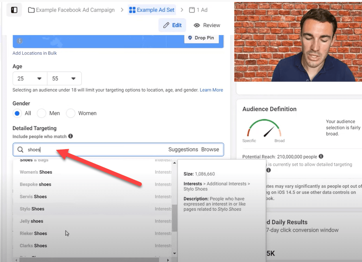Select the Women gender radio button
Image resolution: width=362 pixels, height=262 pixels.
[71, 113]
